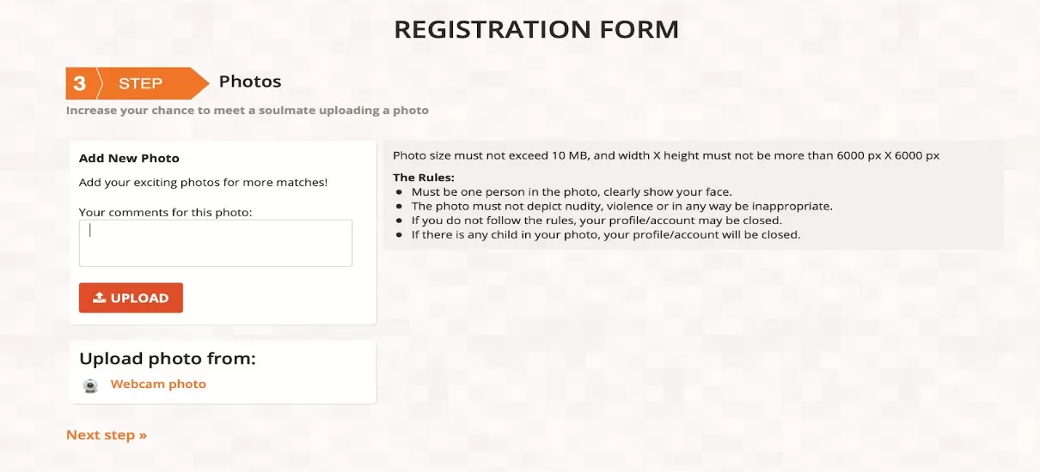Click the orange STEP arrow label

pyautogui.click(x=142, y=83)
